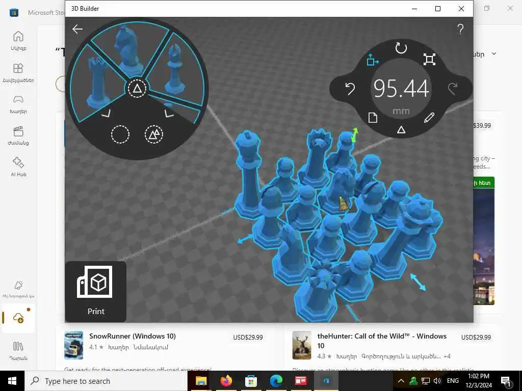Click the blue move arrow handle at left of pieces
This screenshot has height=391, width=522.
click(x=245, y=238)
